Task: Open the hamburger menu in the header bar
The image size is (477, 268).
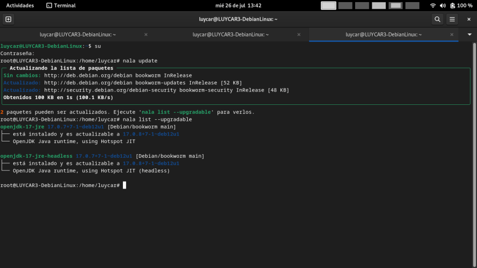Action: (x=452, y=19)
